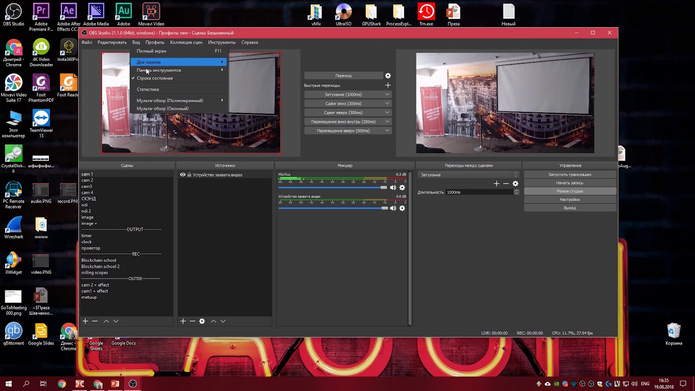Click the program output preview thumbnail
This screenshot has width=695, height=391.
click(505, 103)
